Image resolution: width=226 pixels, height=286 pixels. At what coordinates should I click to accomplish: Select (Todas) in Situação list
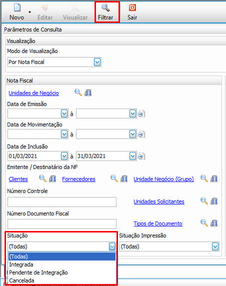(62, 256)
